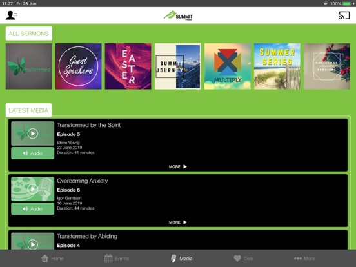Tap the Summit Church logo
Image resolution: width=356 pixels, height=267 pixels.
(178, 15)
